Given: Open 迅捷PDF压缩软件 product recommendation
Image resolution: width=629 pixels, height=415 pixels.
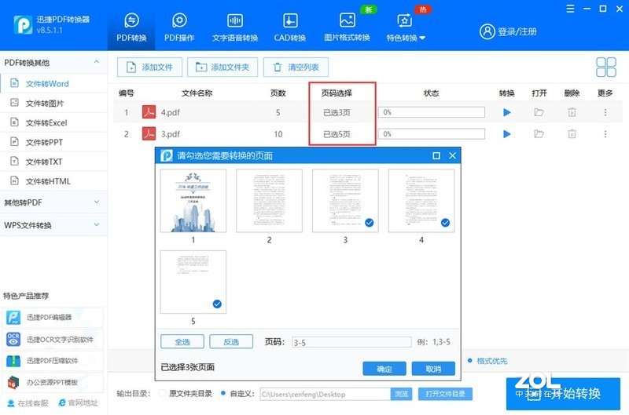Looking at the screenshot, I should coord(53,361).
